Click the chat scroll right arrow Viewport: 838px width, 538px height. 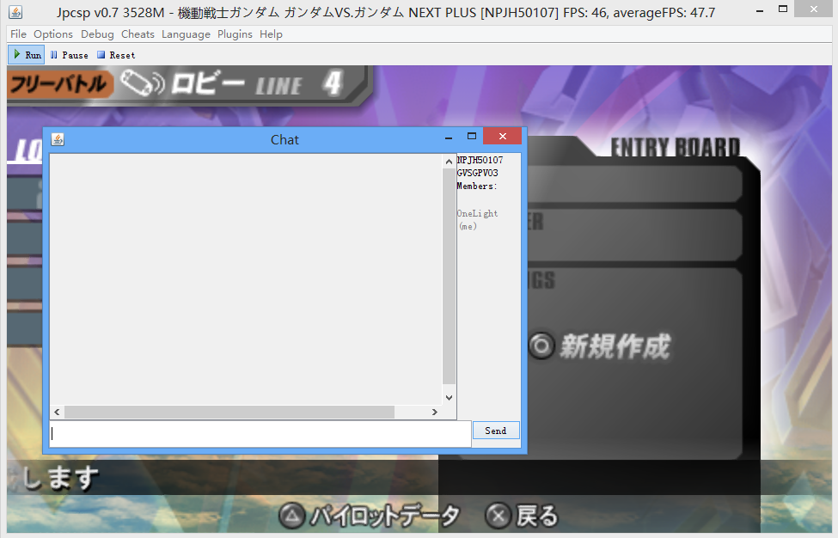click(x=435, y=412)
